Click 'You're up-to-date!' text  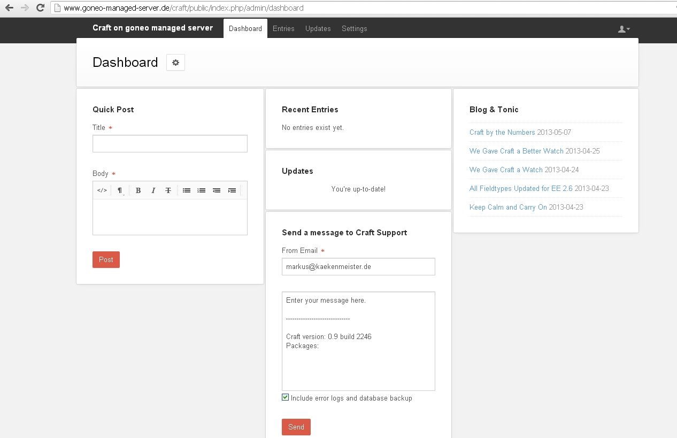click(358, 189)
